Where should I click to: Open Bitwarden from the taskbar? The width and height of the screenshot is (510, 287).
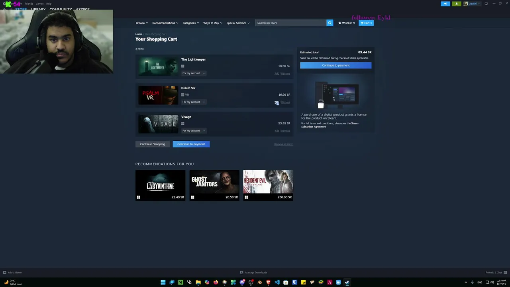pos(294,282)
